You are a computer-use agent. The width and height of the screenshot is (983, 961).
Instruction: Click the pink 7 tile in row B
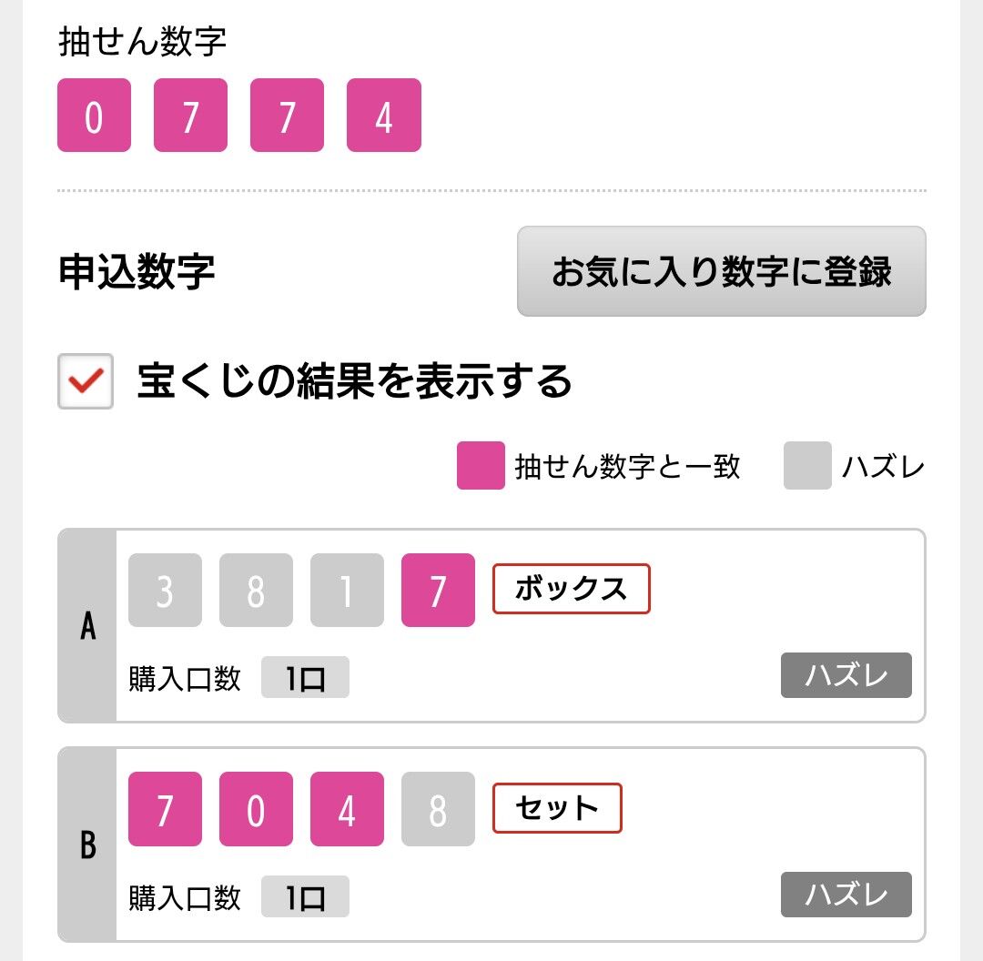[165, 809]
